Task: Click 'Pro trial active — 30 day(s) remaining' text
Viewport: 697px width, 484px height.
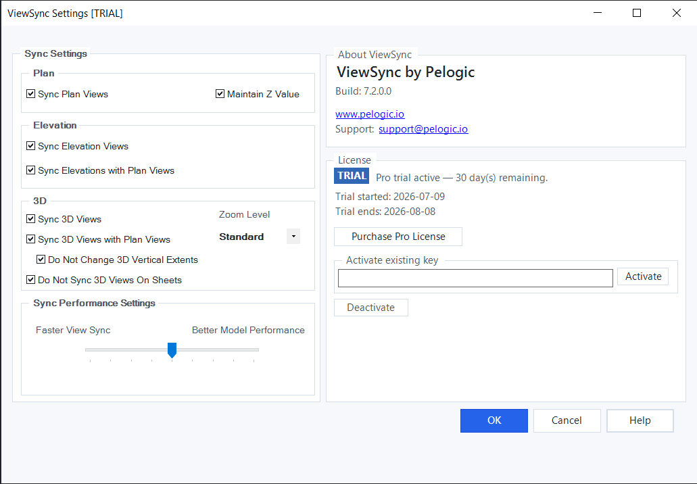Action: [x=462, y=178]
